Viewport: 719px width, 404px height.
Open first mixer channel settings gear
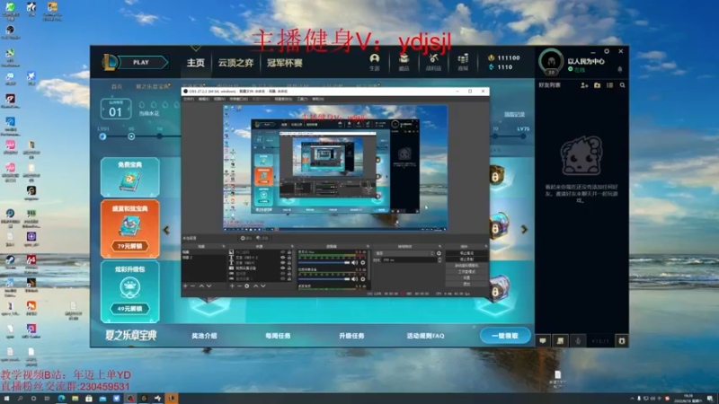click(363, 263)
